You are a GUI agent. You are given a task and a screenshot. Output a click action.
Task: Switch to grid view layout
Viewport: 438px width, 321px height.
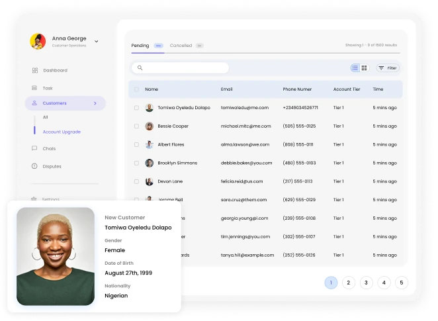tap(365, 68)
